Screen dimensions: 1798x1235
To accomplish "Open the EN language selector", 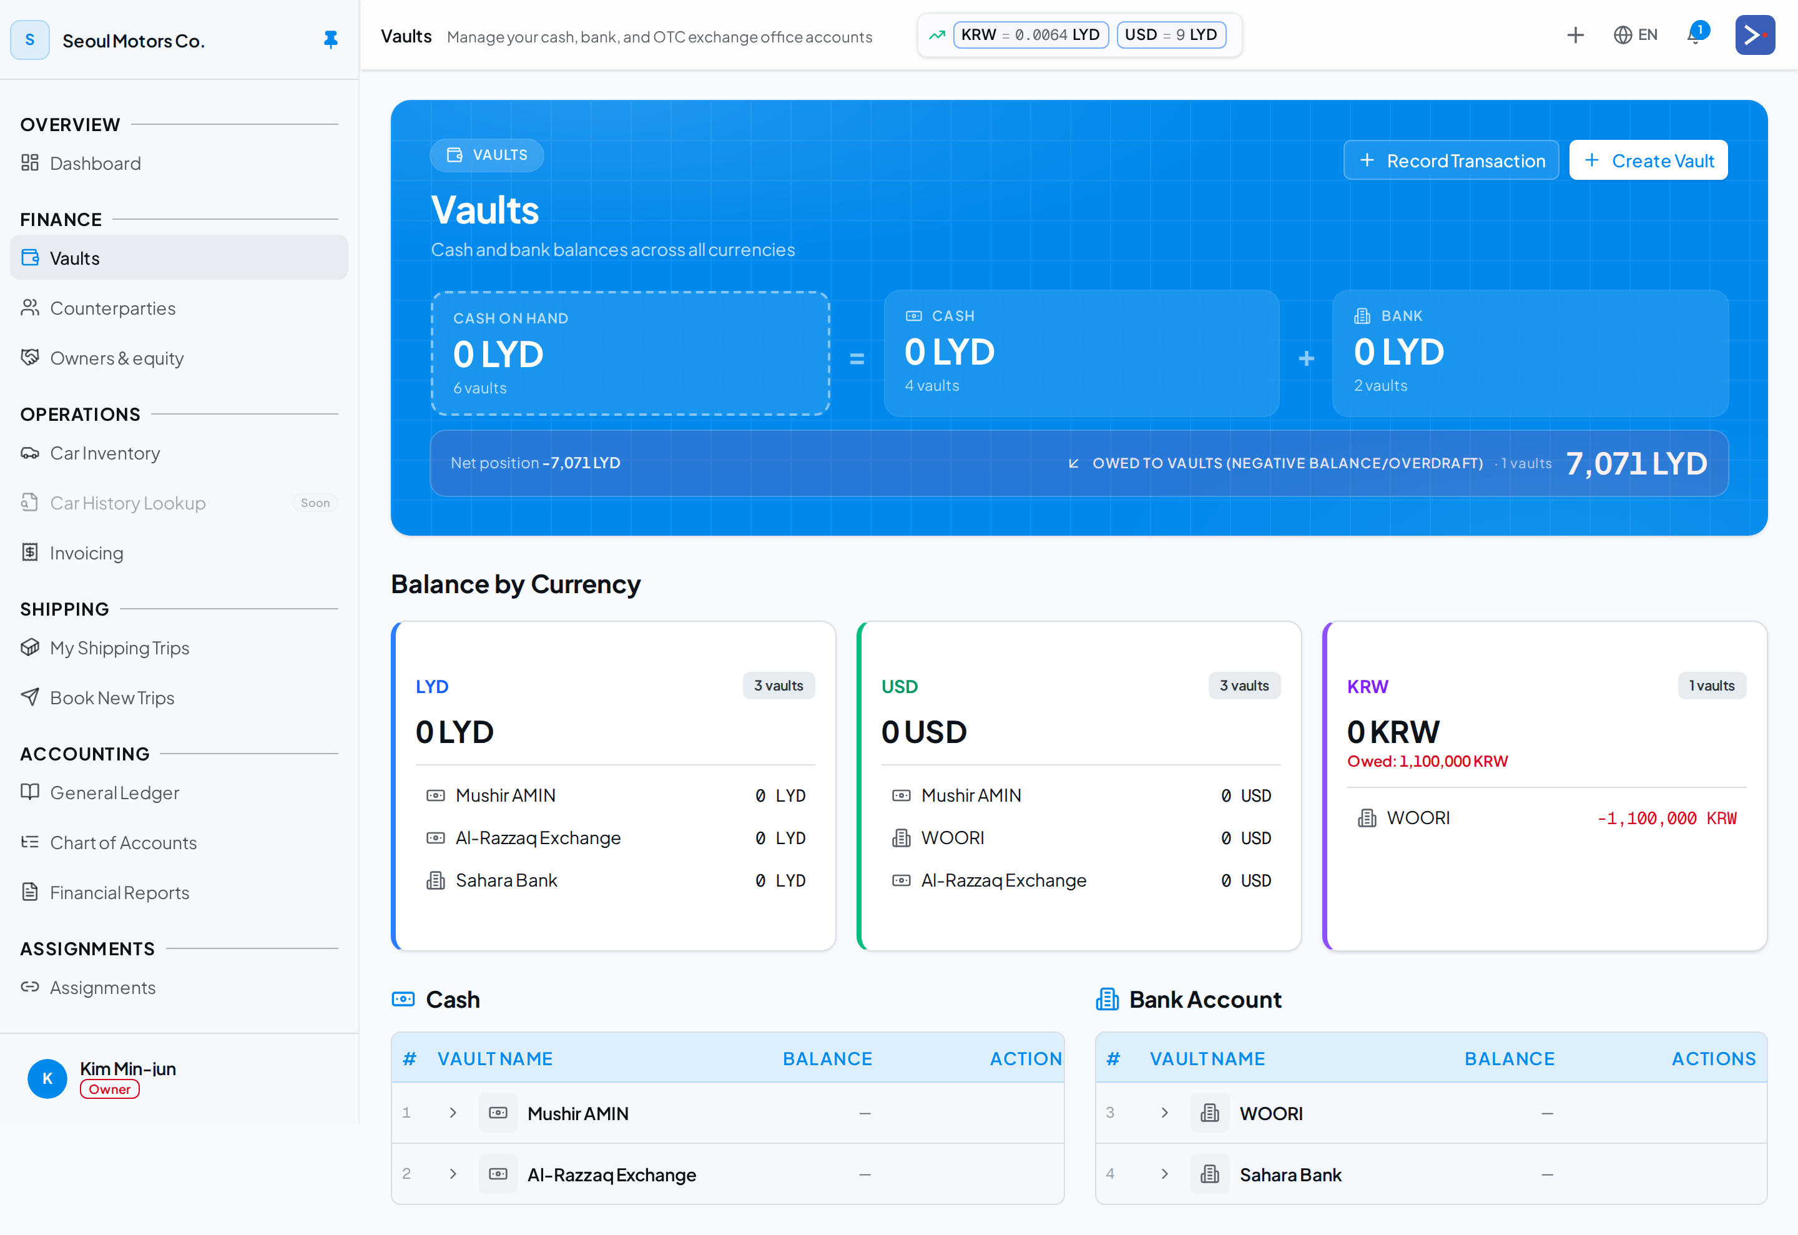I will coord(1636,35).
